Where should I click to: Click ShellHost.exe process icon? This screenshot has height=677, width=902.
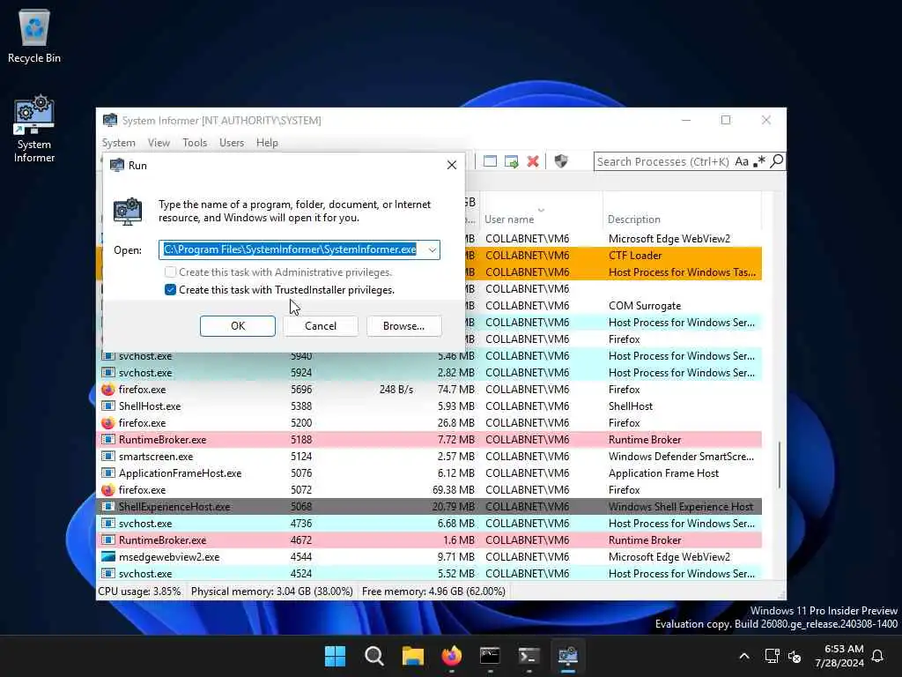pos(107,405)
